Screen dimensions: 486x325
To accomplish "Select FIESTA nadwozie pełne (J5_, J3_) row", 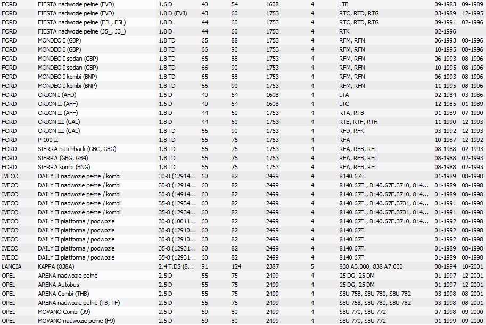I will pos(243,31).
